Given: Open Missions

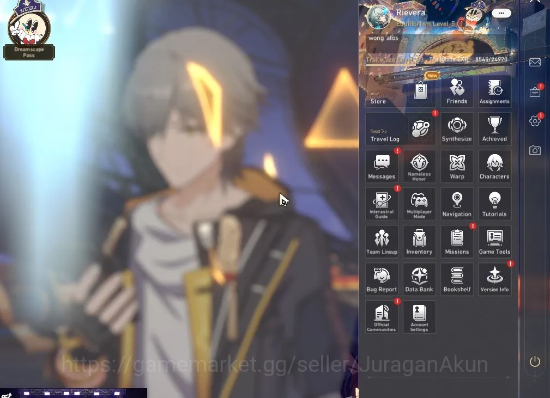Looking at the screenshot, I should pyautogui.click(x=457, y=242).
